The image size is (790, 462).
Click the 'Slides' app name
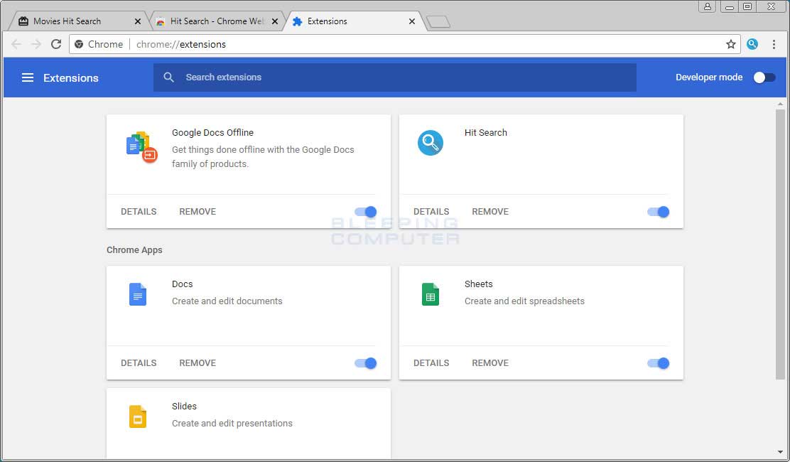click(185, 406)
